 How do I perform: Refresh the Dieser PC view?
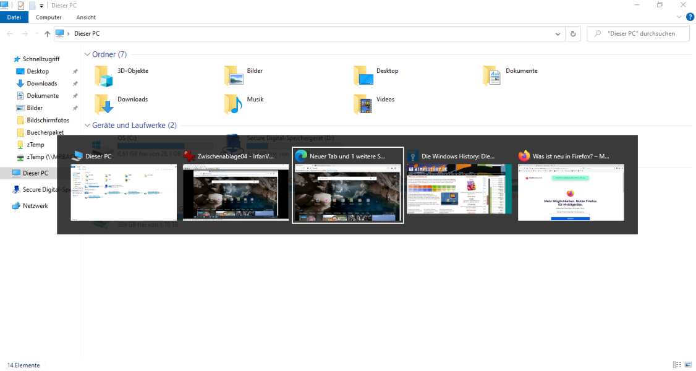pos(572,34)
